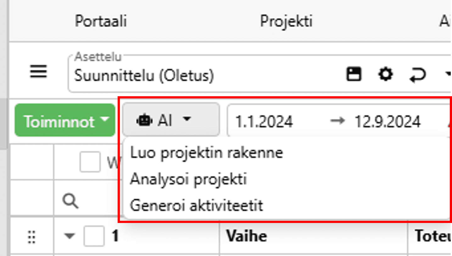Collapse row 1 with the triangle
The height and width of the screenshot is (256, 452).
pos(70,236)
